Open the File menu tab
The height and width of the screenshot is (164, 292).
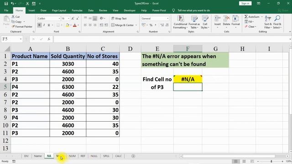click(6, 10)
